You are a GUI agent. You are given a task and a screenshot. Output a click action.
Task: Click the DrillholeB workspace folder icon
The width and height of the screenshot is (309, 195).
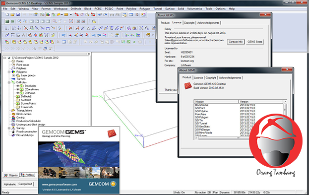(x=18, y=96)
